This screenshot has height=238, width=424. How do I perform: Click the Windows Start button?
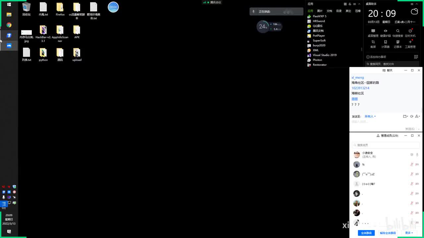pos(9,4)
